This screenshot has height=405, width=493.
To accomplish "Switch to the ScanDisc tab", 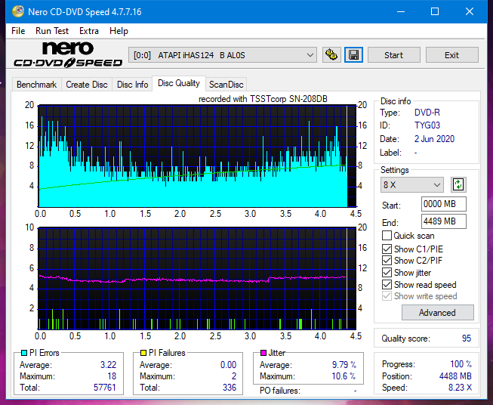I will click(x=226, y=85).
